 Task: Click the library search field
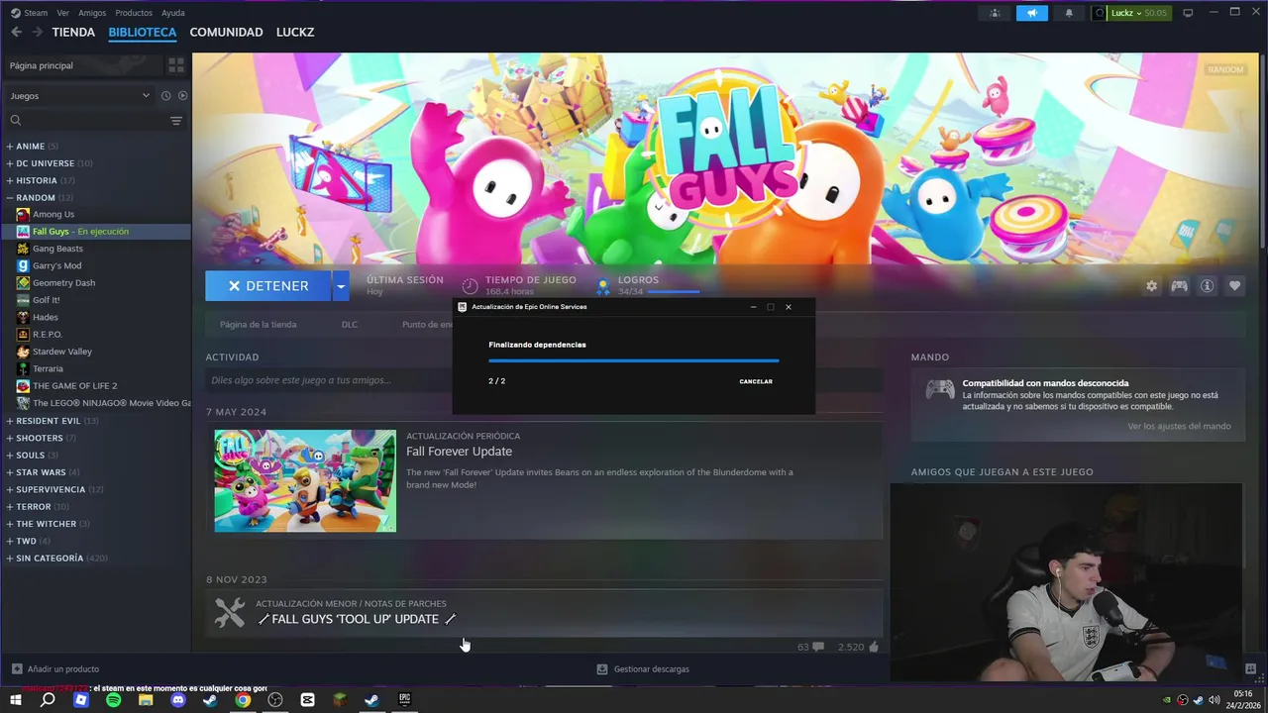tap(87, 121)
